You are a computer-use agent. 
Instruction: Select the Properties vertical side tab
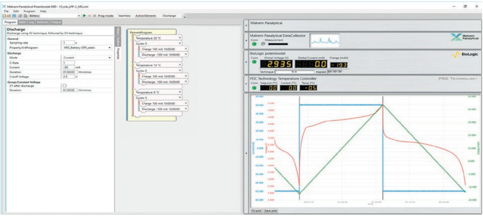pyautogui.click(x=118, y=54)
